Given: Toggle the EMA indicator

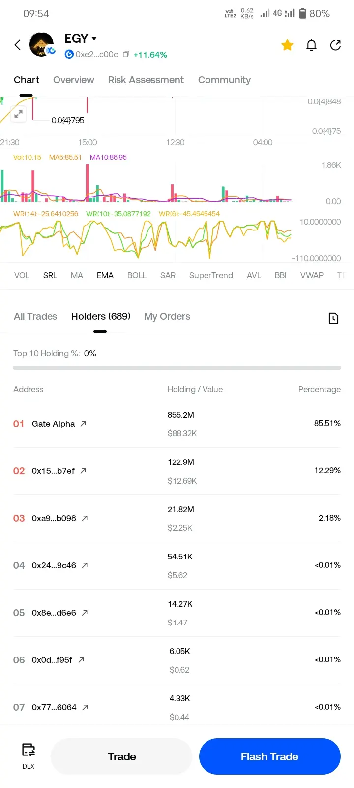Looking at the screenshot, I should 105,275.
